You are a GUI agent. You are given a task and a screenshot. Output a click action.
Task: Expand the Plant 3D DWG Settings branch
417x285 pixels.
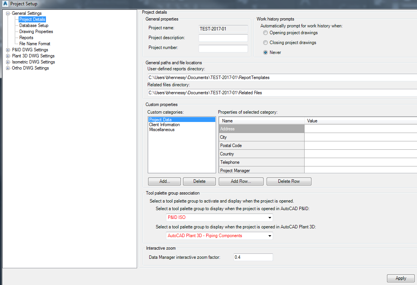(x=8, y=55)
